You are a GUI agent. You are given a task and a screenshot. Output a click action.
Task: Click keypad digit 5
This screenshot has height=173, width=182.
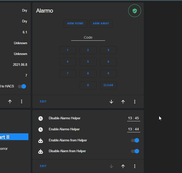coord(88,62)
